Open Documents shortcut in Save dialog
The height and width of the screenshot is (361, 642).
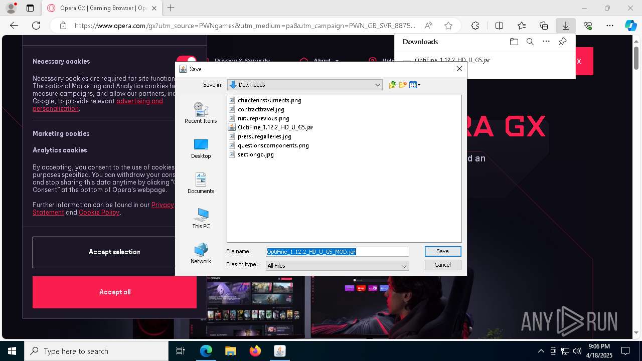click(201, 184)
